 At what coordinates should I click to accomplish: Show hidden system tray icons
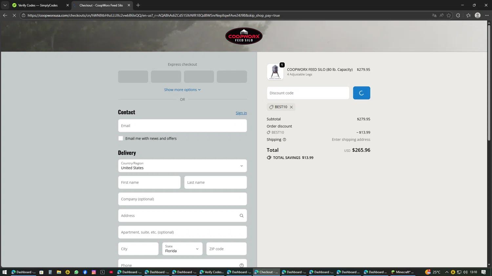tap(447, 272)
